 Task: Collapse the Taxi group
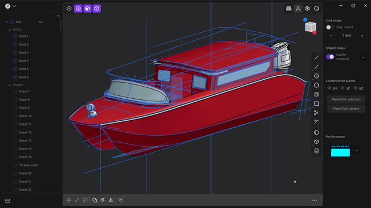6,22
